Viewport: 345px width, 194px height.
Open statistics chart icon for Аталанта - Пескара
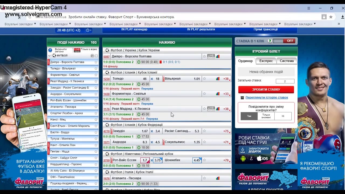click(218, 178)
